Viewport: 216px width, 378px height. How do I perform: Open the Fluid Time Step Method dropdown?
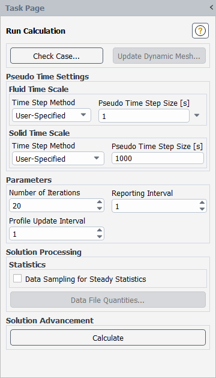tap(52, 115)
